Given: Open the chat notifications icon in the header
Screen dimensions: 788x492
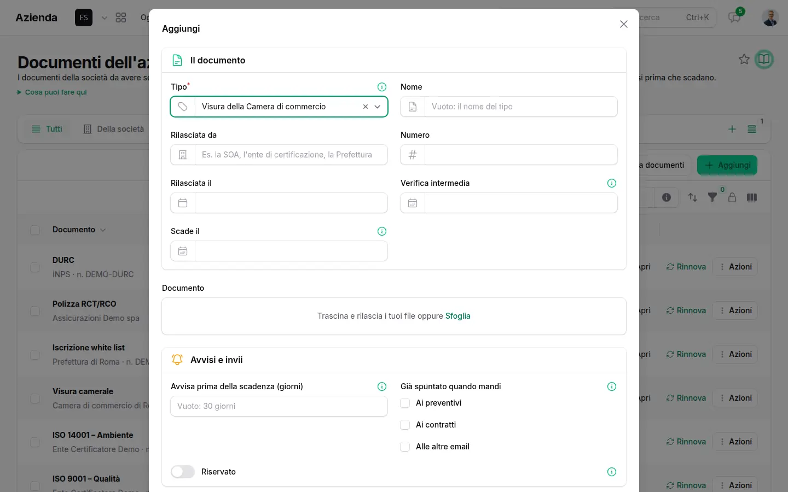Looking at the screenshot, I should (x=734, y=17).
